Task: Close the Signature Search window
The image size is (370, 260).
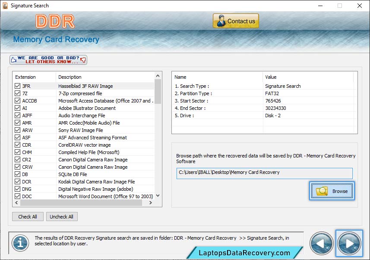Action: click(x=359, y=6)
